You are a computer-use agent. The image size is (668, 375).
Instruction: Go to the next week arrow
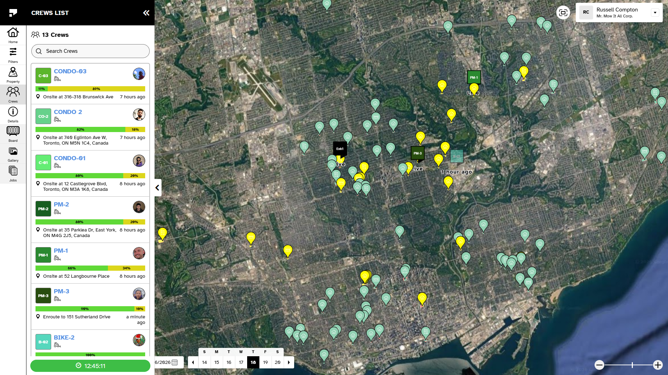pyautogui.click(x=289, y=362)
